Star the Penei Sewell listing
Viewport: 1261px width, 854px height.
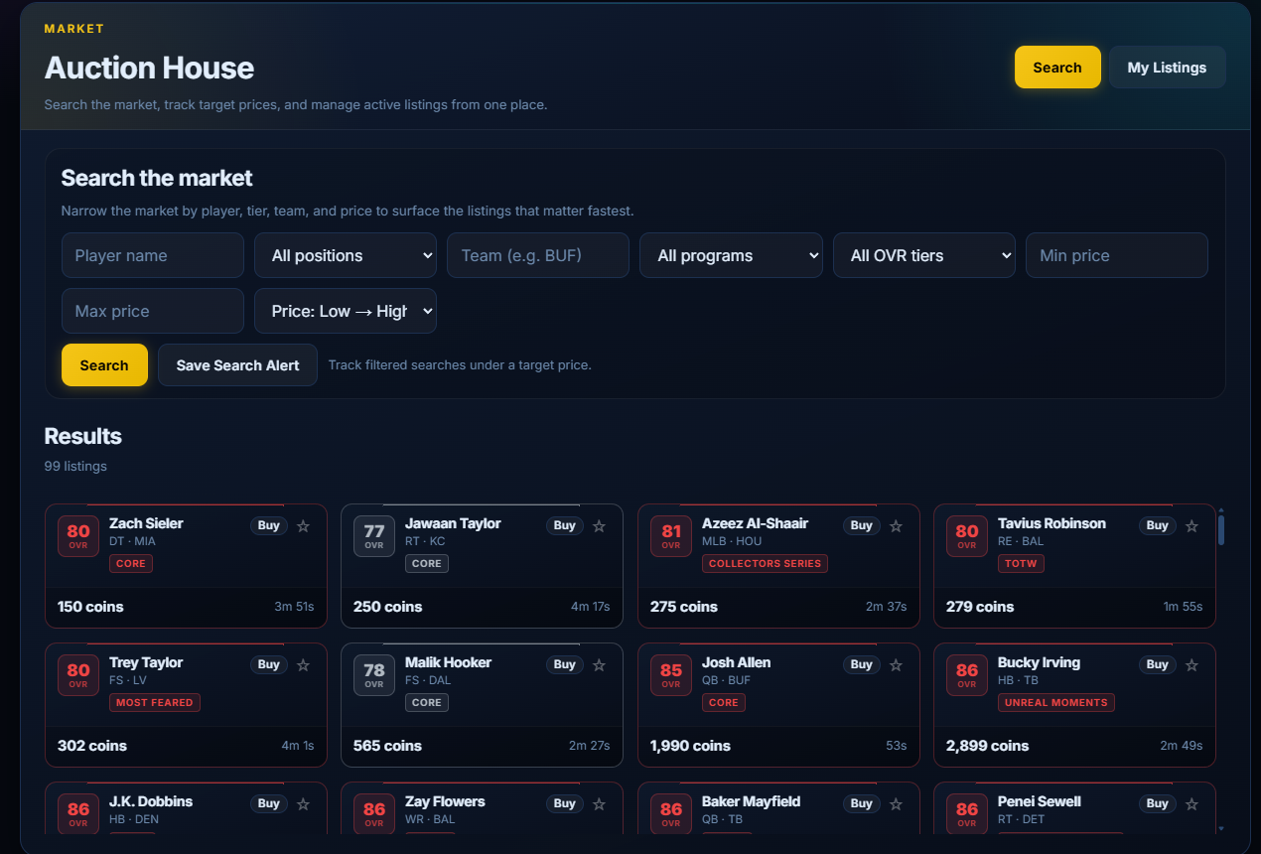(x=1191, y=804)
